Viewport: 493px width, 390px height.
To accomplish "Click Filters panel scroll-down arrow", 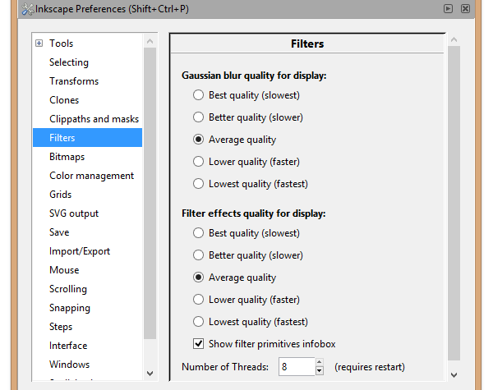I will (x=454, y=375).
